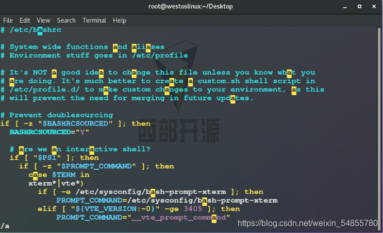383x233 pixels.
Task: Click the string "$BASHRCSOURCED" in if statement
Action: (75, 123)
